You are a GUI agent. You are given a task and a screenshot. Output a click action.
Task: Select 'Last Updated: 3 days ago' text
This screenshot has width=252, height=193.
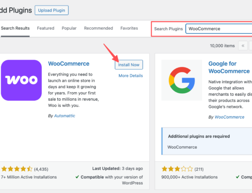117,168
